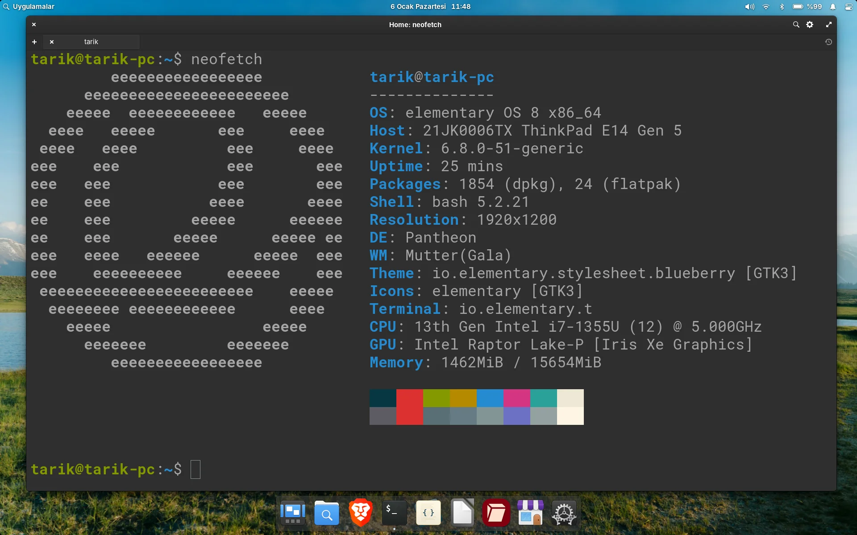Launch the Code editor from the dock
The width and height of the screenshot is (857, 535).
pyautogui.click(x=428, y=513)
